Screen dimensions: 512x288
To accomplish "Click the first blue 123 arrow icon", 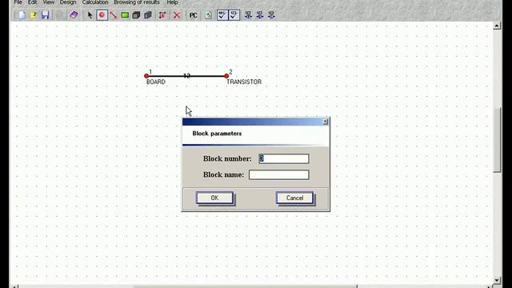I will (248, 15).
